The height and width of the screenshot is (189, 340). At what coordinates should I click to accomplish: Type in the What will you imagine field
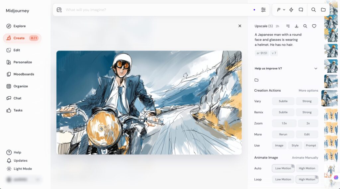(x=156, y=10)
